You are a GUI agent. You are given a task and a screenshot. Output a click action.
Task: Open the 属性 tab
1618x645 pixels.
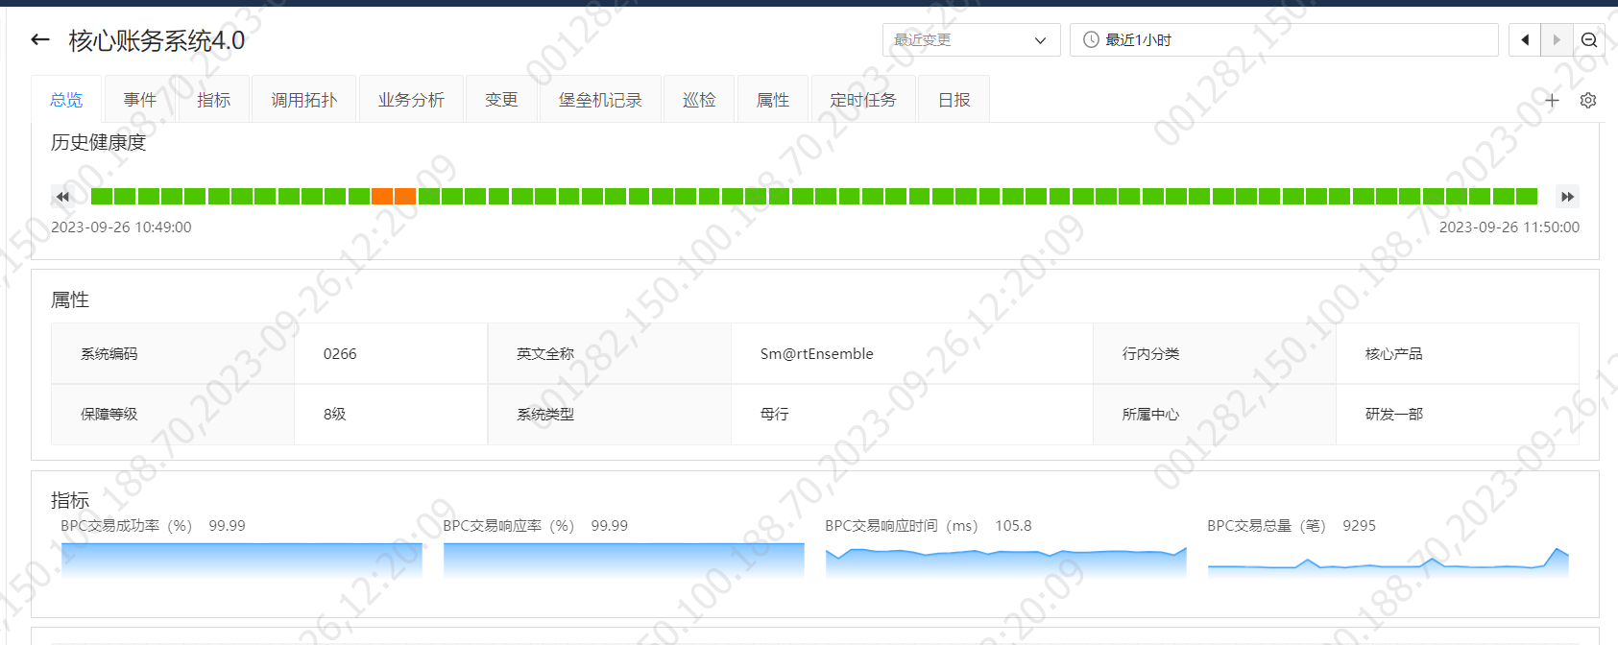[773, 100]
